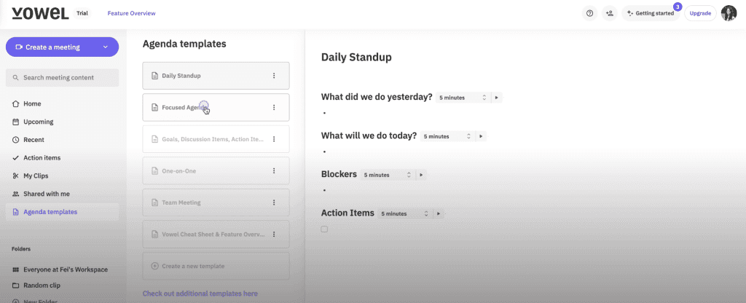Open the user profile avatar
This screenshot has width=746, height=303.
point(729,13)
